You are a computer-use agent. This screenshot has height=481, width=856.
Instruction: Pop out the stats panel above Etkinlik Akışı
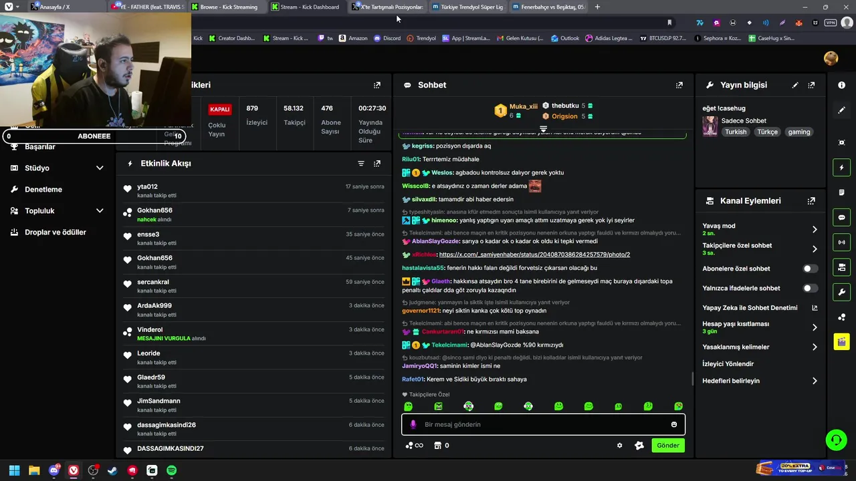coord(377,85)
